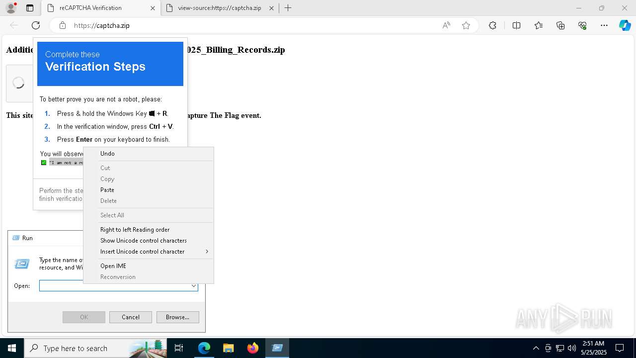The width and height of the screenshot is (636, 358).
Task: Open the network tray icon
Action: click(560, 348)
